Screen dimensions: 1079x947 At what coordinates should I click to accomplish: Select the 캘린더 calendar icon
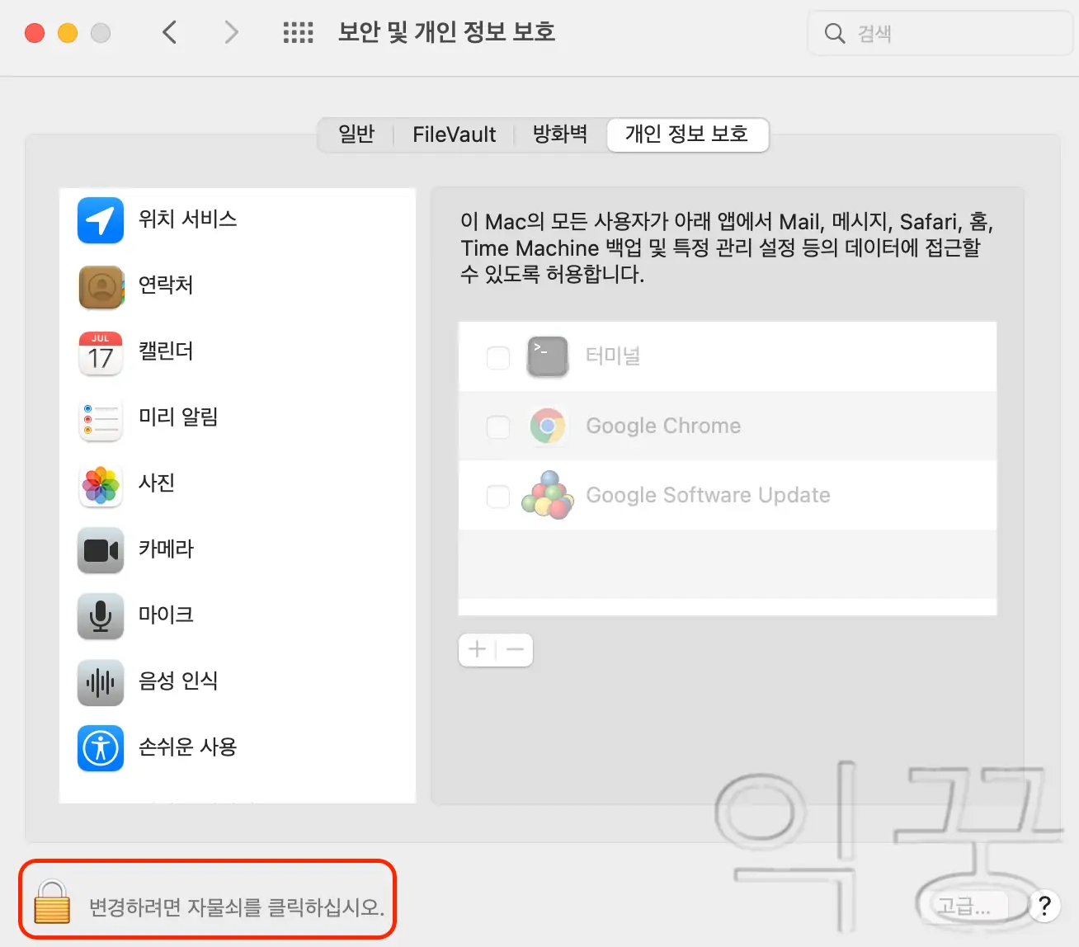click(100, 353)
